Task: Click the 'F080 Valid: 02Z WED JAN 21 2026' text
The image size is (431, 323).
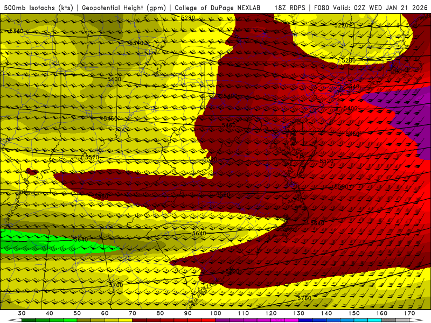Action: coord(371,8)
